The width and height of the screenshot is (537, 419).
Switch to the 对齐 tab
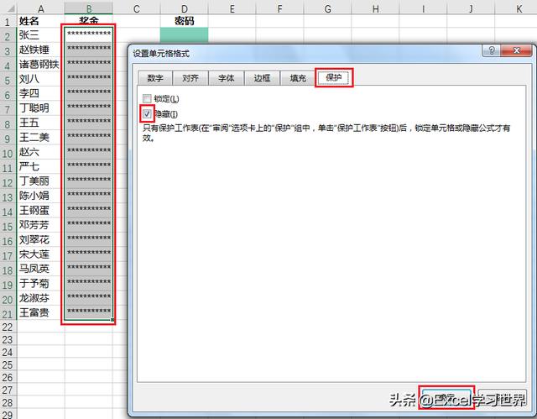point(190,78)
